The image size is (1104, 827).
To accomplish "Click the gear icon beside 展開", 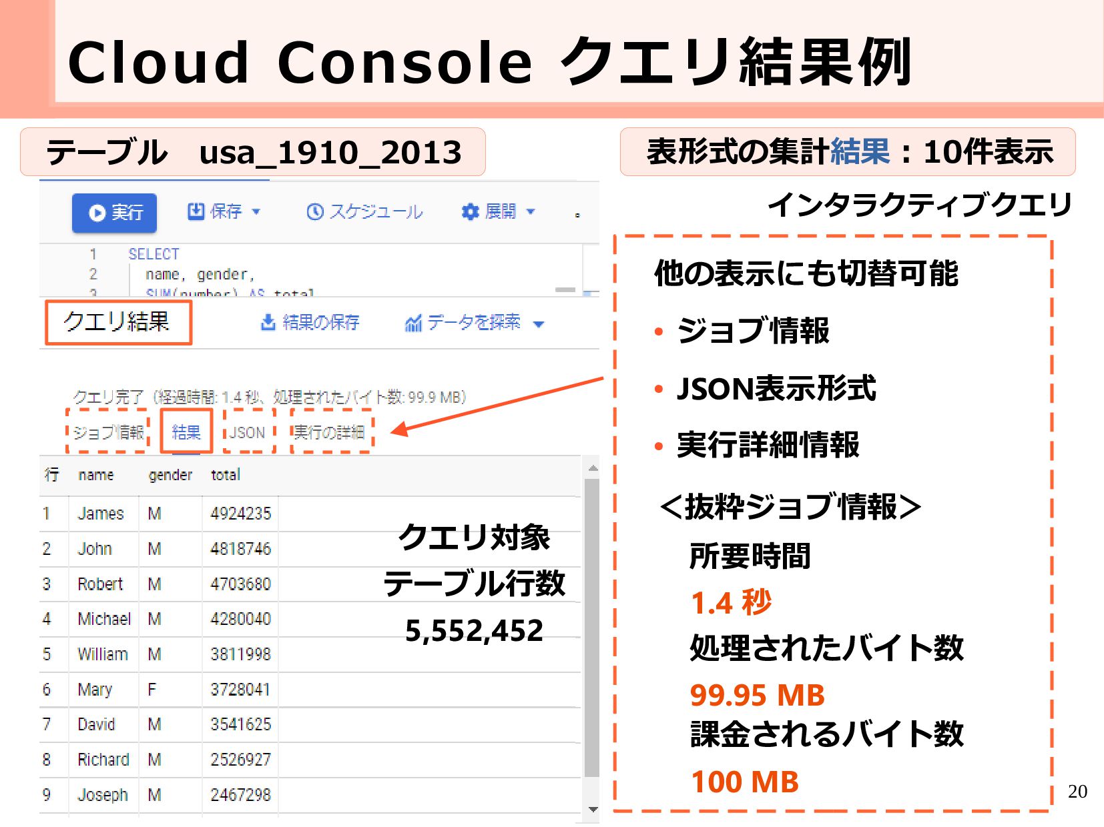I will click(470, 212).
